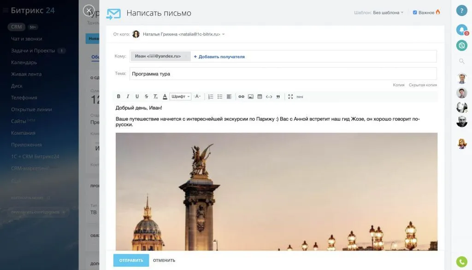
Task: Insert a blockquote into the letter
Action: pos(277,96)
